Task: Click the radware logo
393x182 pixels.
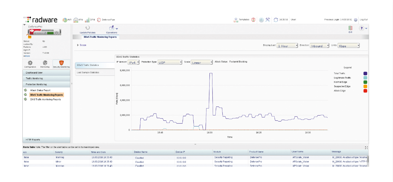Action: 40,20
